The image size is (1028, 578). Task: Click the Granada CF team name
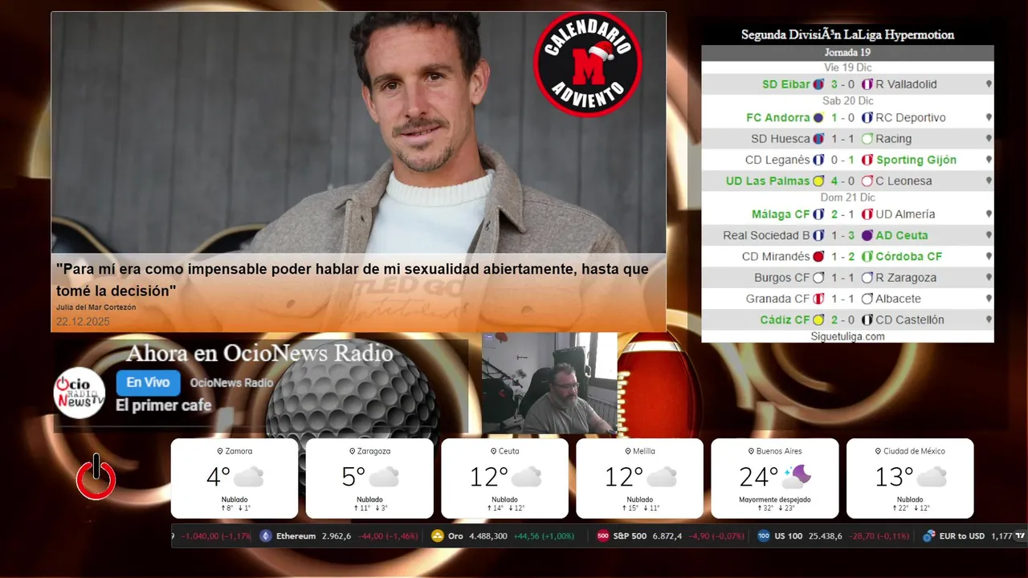click(777, 299)
